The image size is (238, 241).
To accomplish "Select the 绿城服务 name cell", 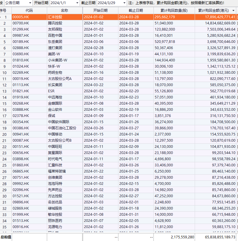I will (x=65, y=208).
